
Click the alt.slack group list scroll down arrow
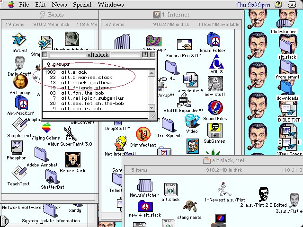point(151,108)
